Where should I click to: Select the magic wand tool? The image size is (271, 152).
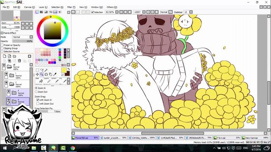[x=46, y=70]
